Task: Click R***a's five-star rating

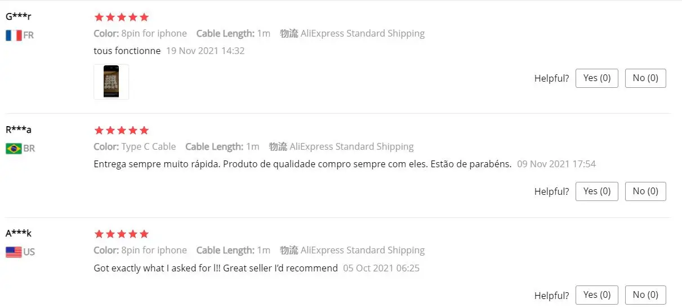Action: coord(121,131)
